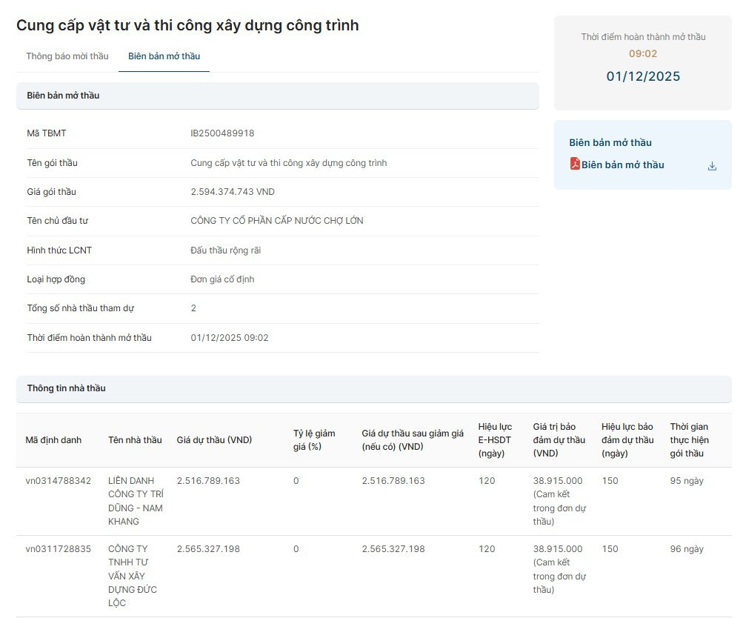Click the completion time 09:02
The height and width of the screenshot is (618, 743).
pos(644,53)
